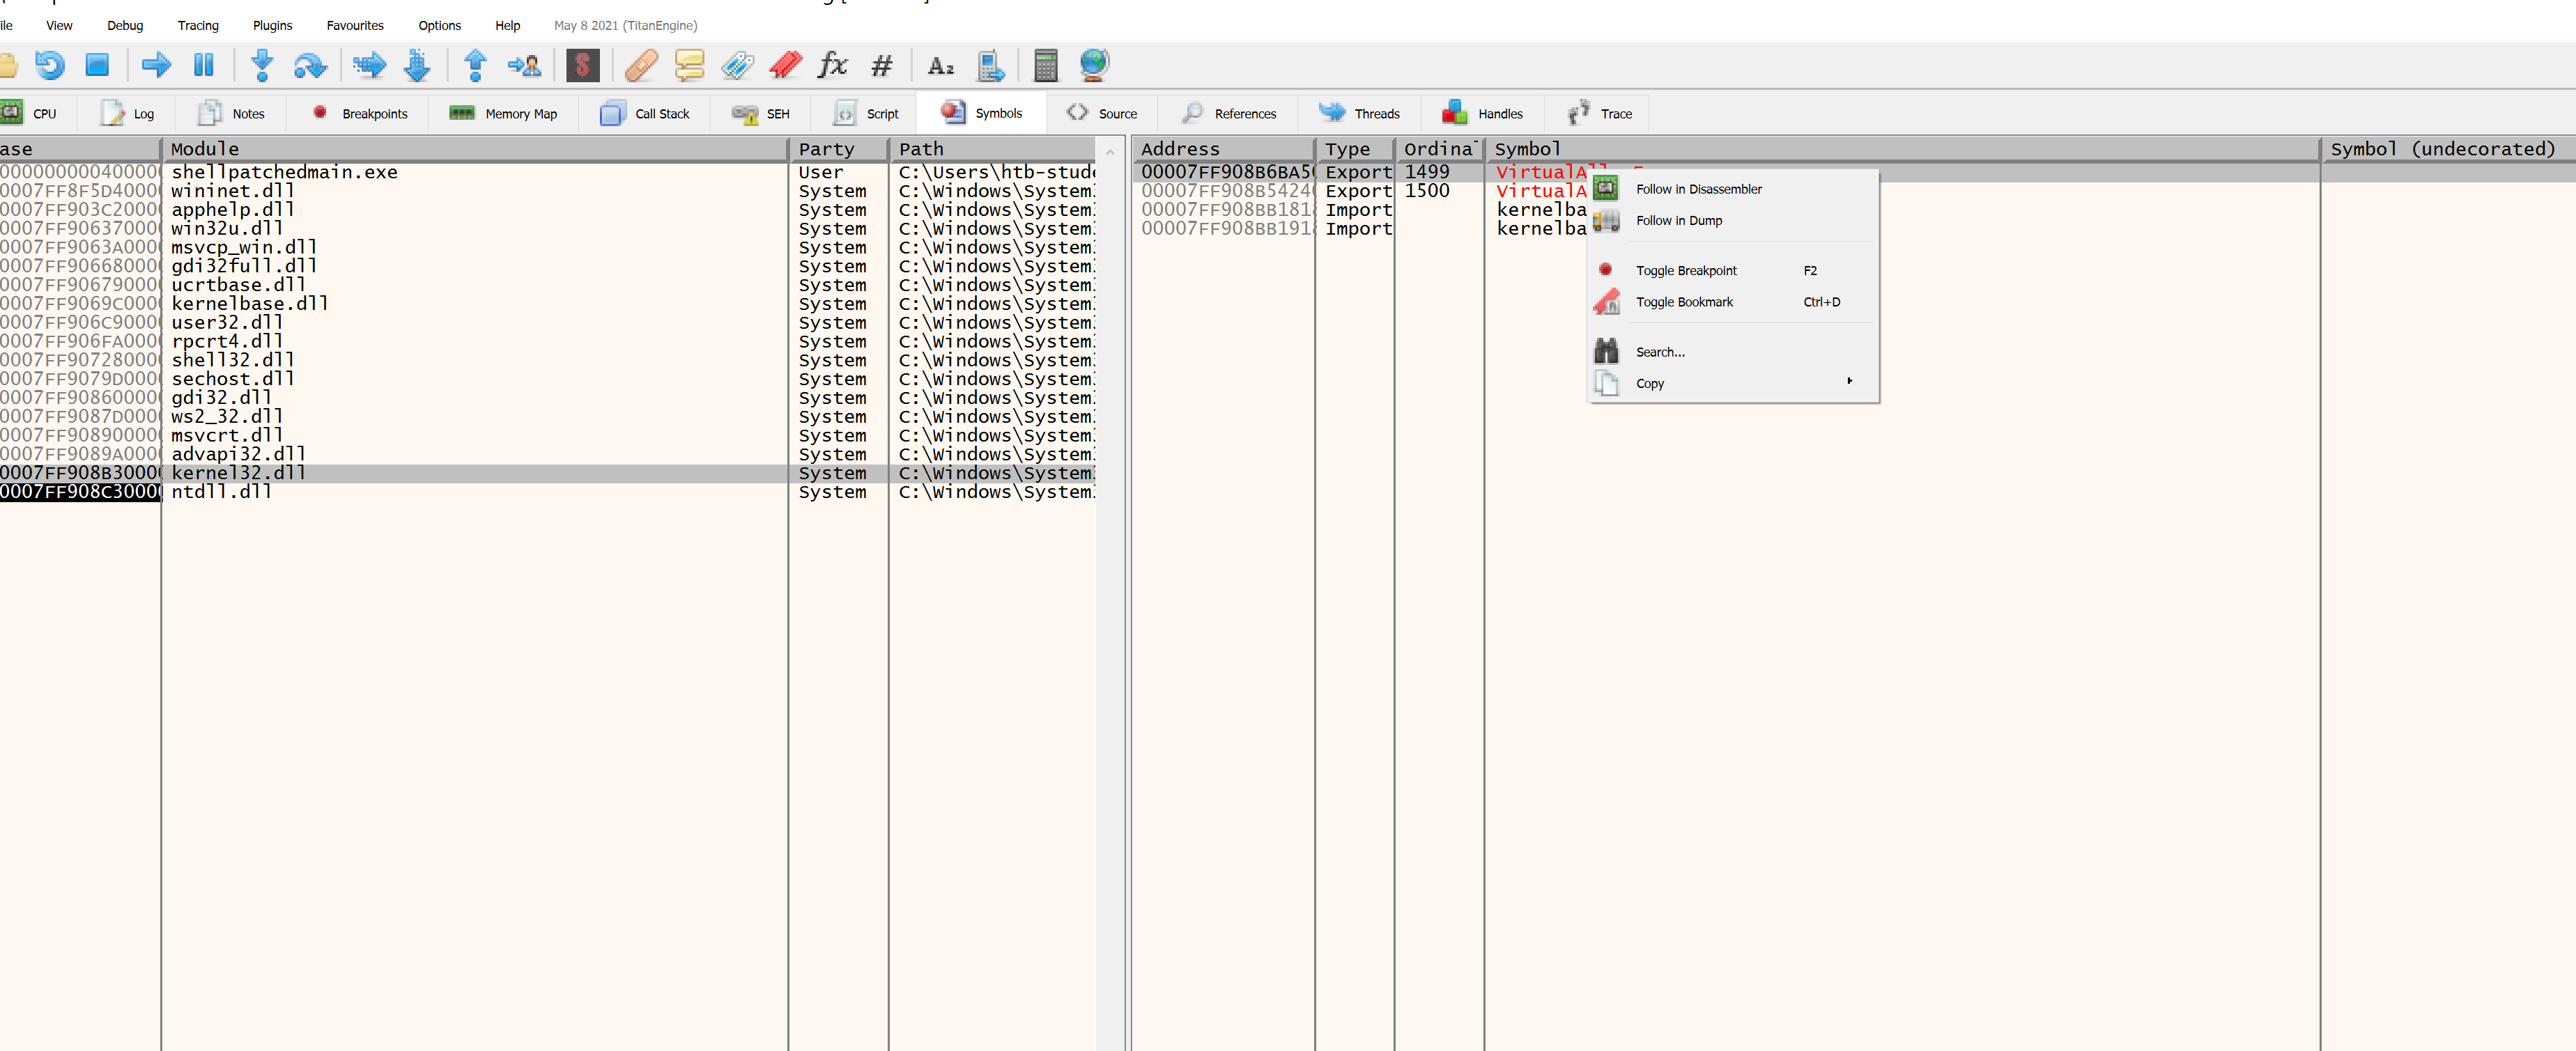Image resolution: width=2576 pixels, height=1051 pixels.
Task: Click the Stop debugging square icon
Action: point(97,65)
